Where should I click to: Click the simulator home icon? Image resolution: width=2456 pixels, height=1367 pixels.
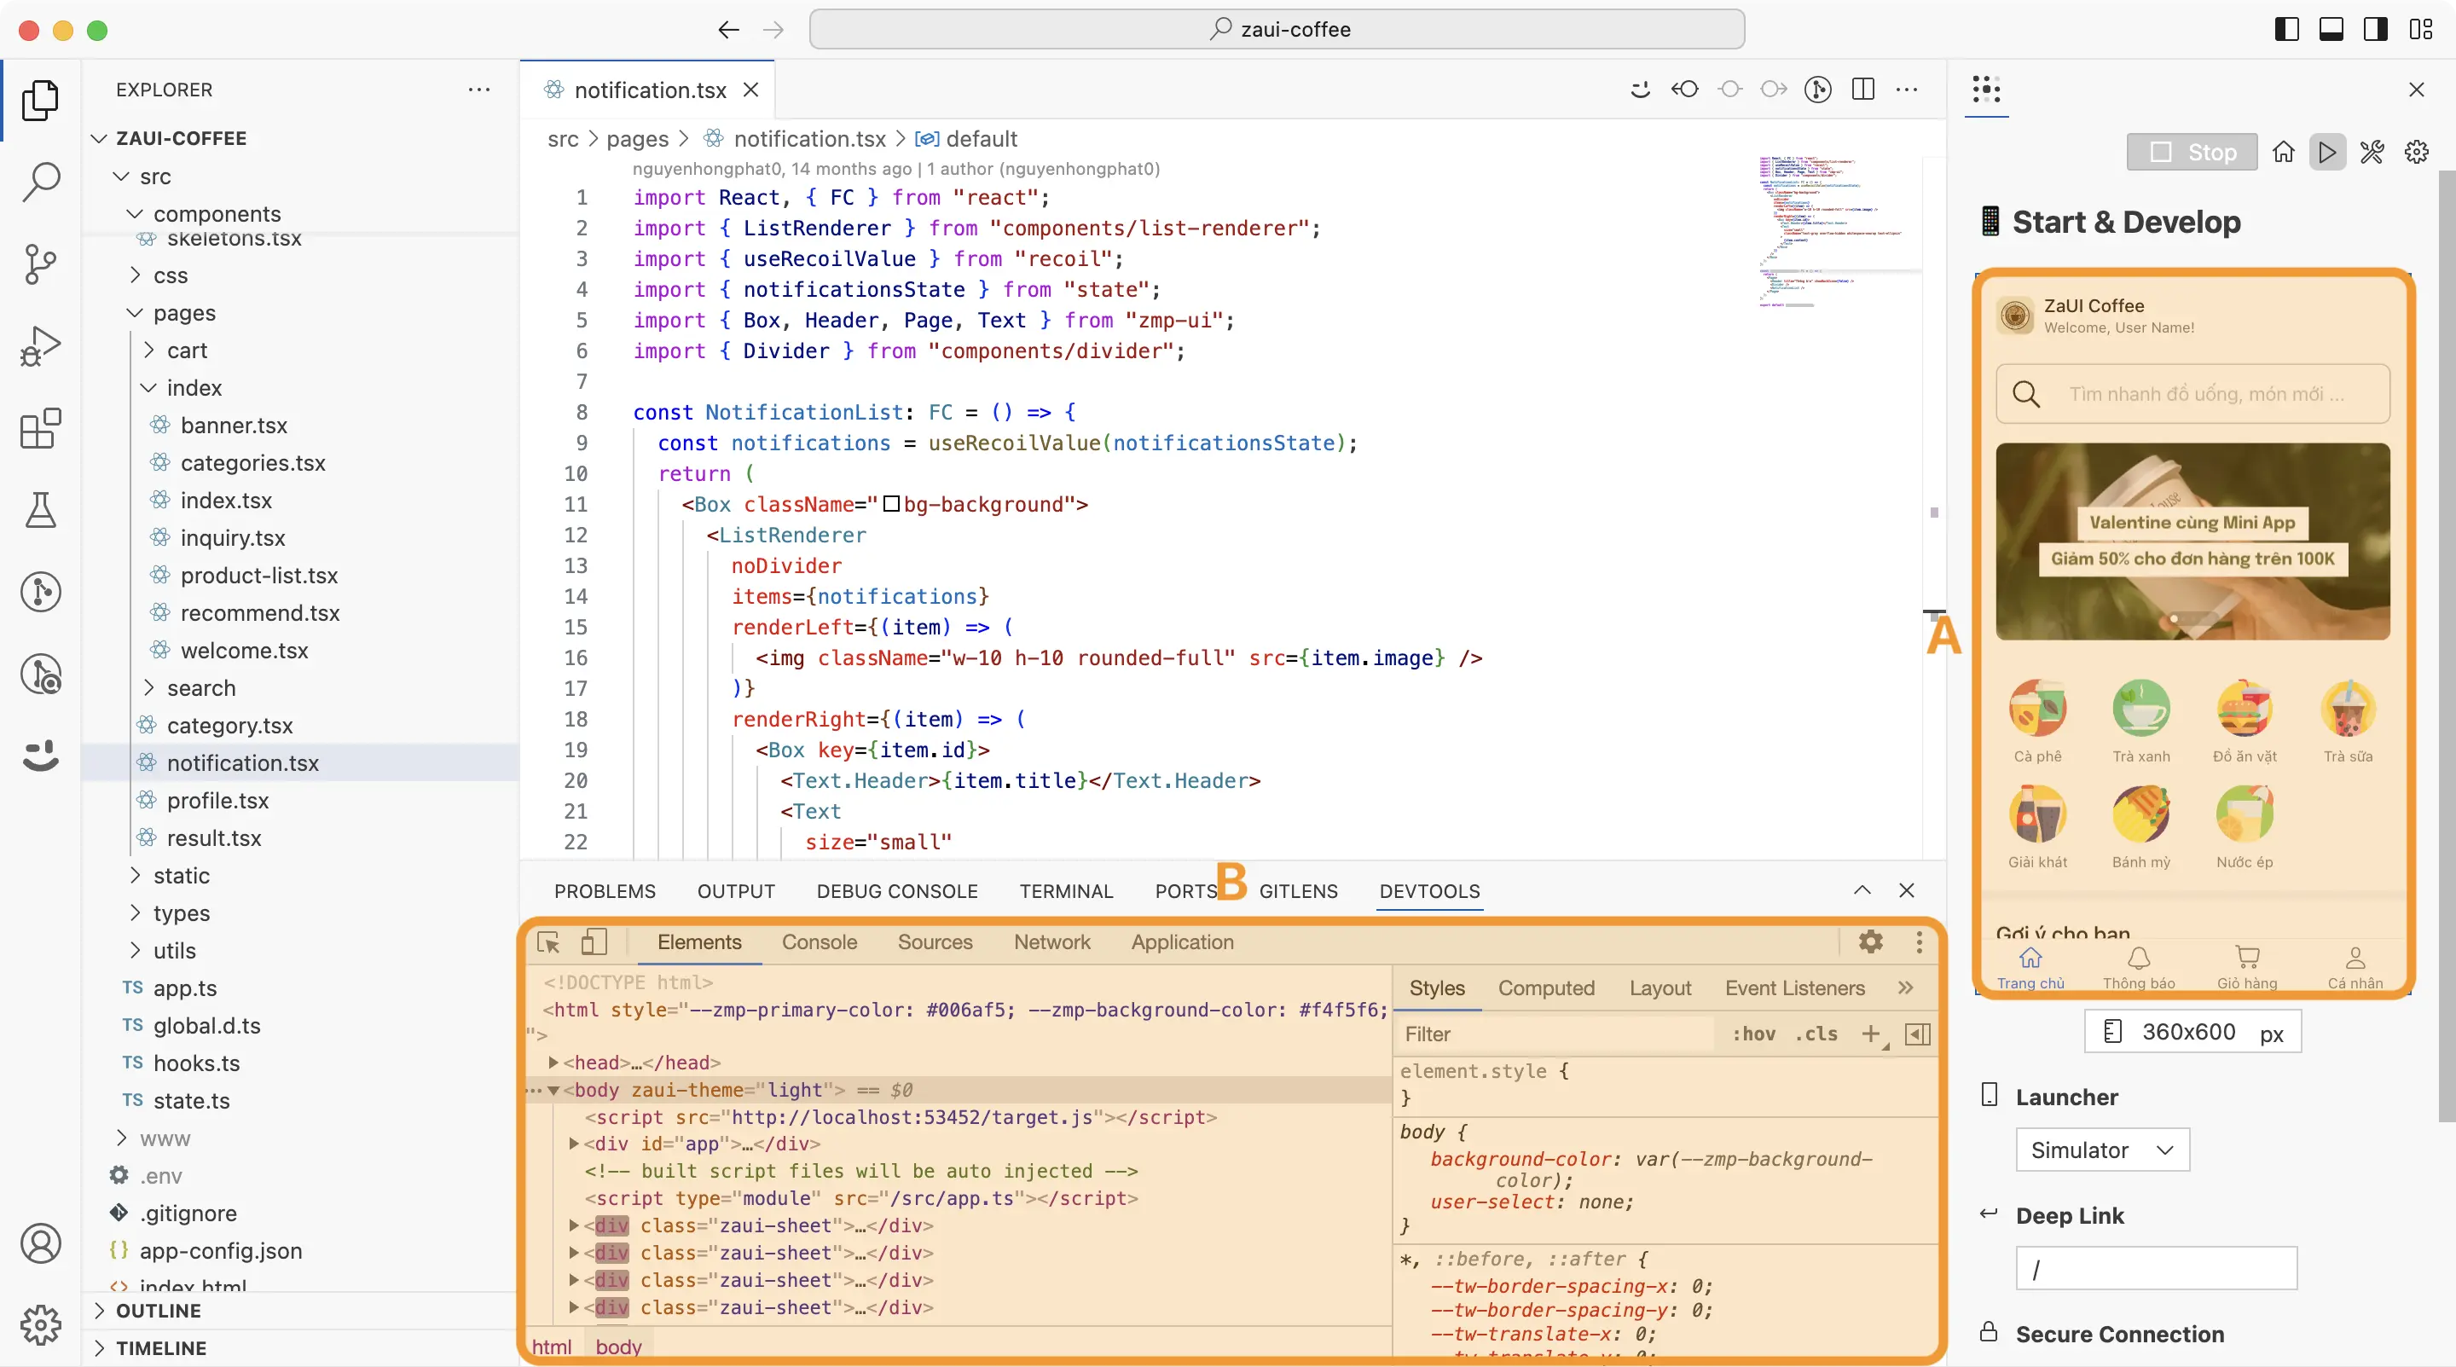point(2283,153)
